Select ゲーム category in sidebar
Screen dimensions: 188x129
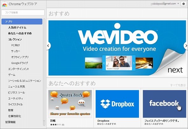(x=11, y=75)
